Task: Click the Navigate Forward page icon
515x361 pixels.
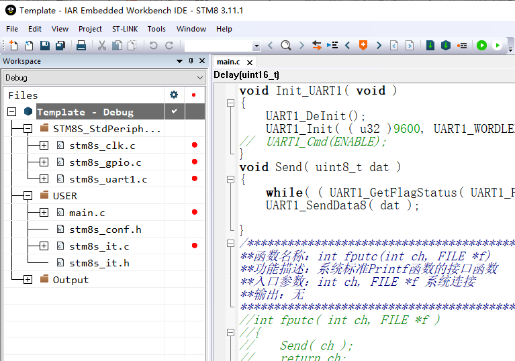Action: (410, 45)
